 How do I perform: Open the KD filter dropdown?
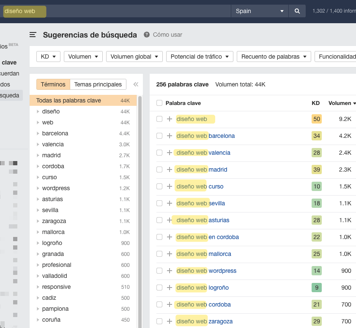pos(48,56)
